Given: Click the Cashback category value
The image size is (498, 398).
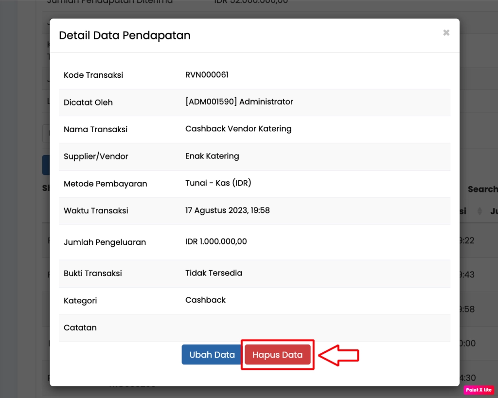Looking at the screenshot, I should tap(205, 300).
